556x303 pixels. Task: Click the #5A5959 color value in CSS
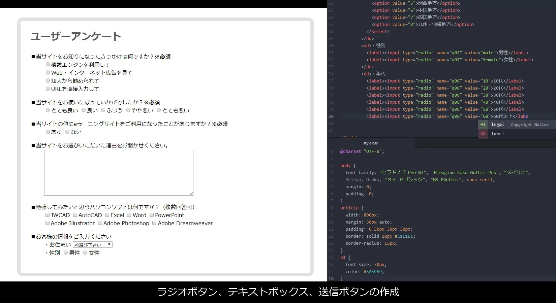(x=373, y=272)
